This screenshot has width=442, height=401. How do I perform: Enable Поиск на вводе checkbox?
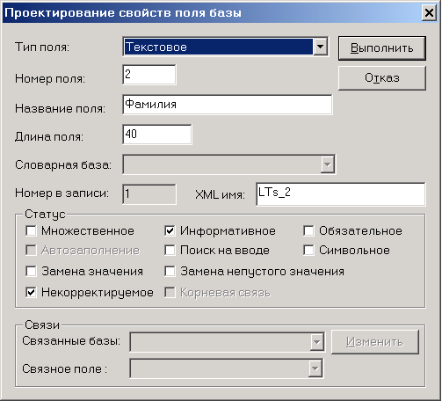(170, 251)
